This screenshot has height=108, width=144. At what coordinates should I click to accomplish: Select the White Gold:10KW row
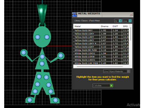(x=101, y=57)
